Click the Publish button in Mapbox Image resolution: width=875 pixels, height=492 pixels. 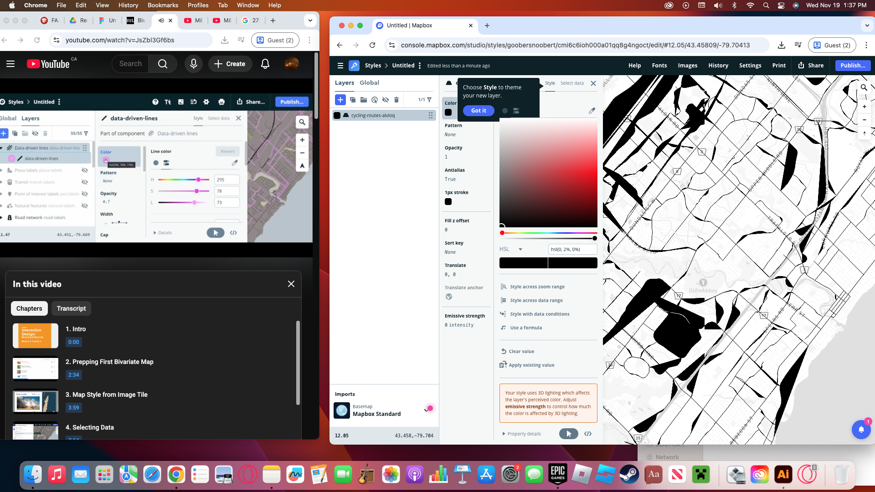pyautogui.click(x=853, y=66)
